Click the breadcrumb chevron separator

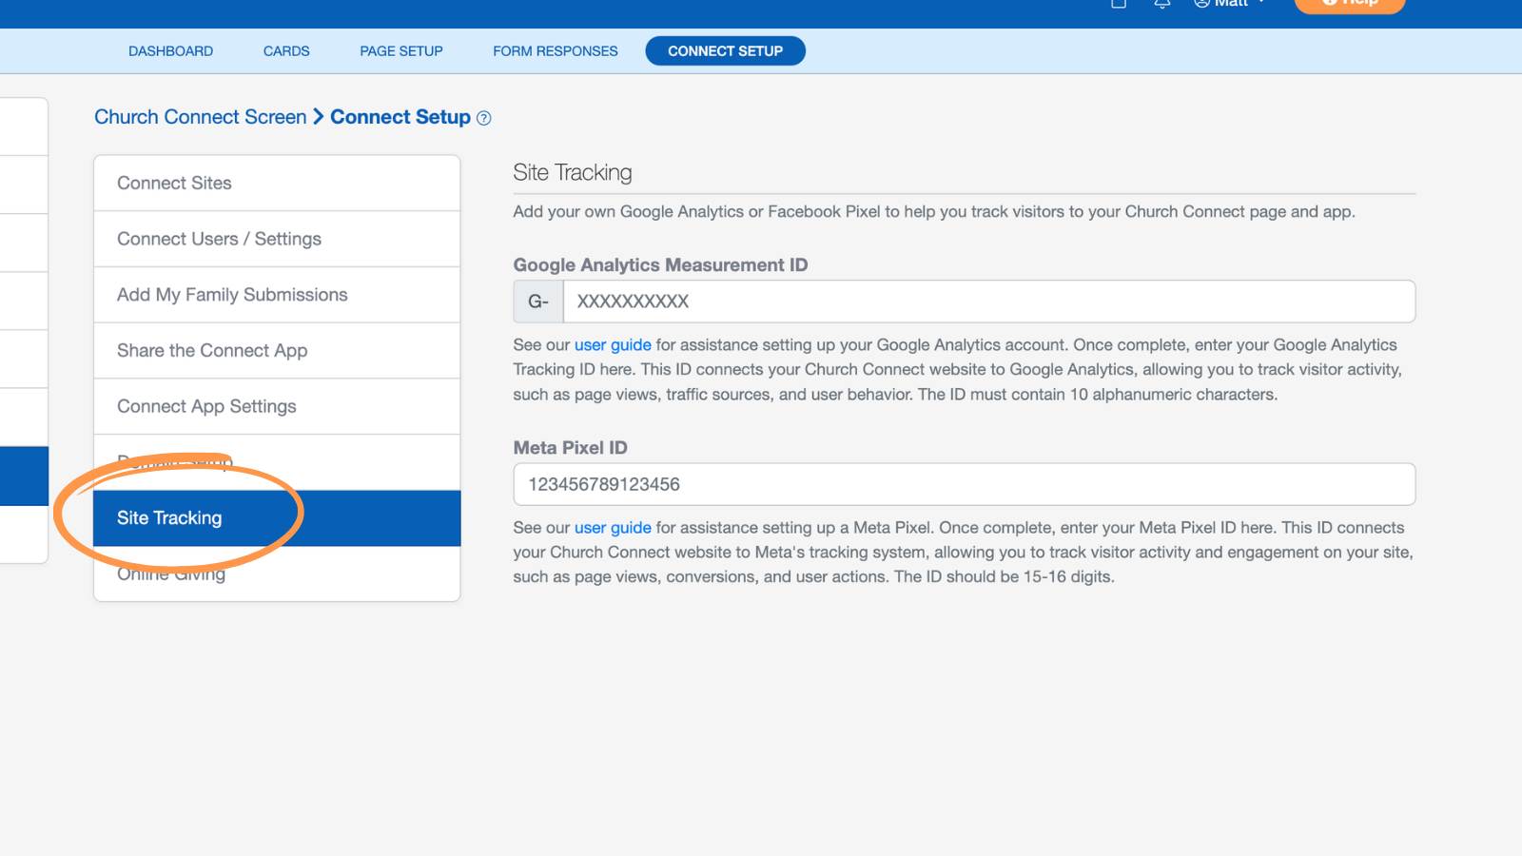point(319,117)
